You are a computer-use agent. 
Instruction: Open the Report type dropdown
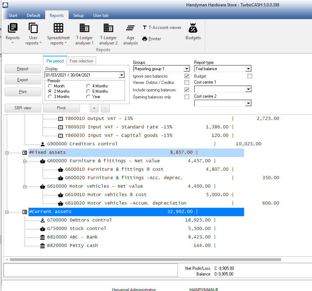248,69
